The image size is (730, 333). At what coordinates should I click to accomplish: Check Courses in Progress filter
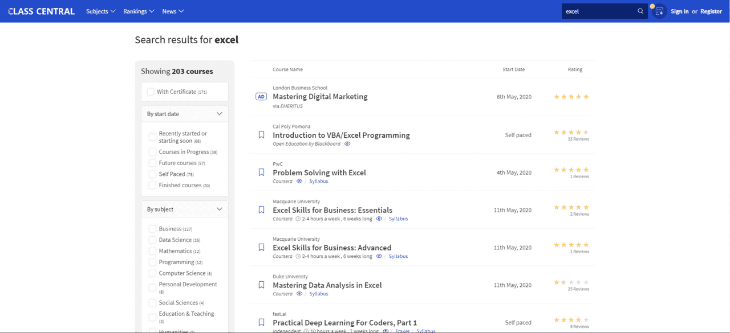click(x=152, y=152)
